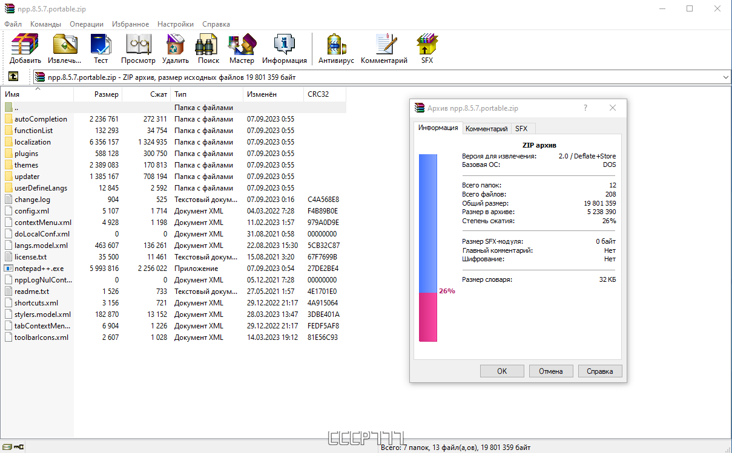Switch to the SFX tab in dialog
This screenshot has height=453, width=732.
[x=521, y=129]
